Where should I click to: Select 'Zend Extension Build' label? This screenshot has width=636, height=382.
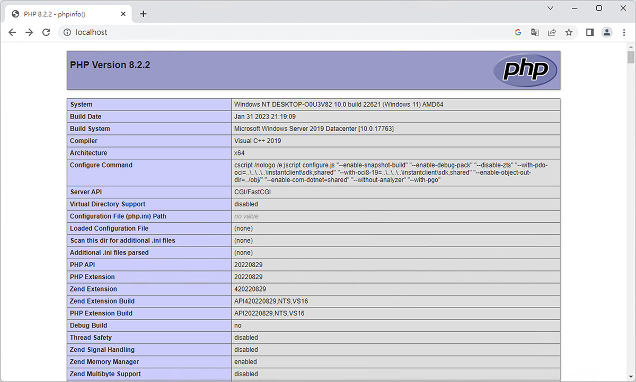coord(102,302)
